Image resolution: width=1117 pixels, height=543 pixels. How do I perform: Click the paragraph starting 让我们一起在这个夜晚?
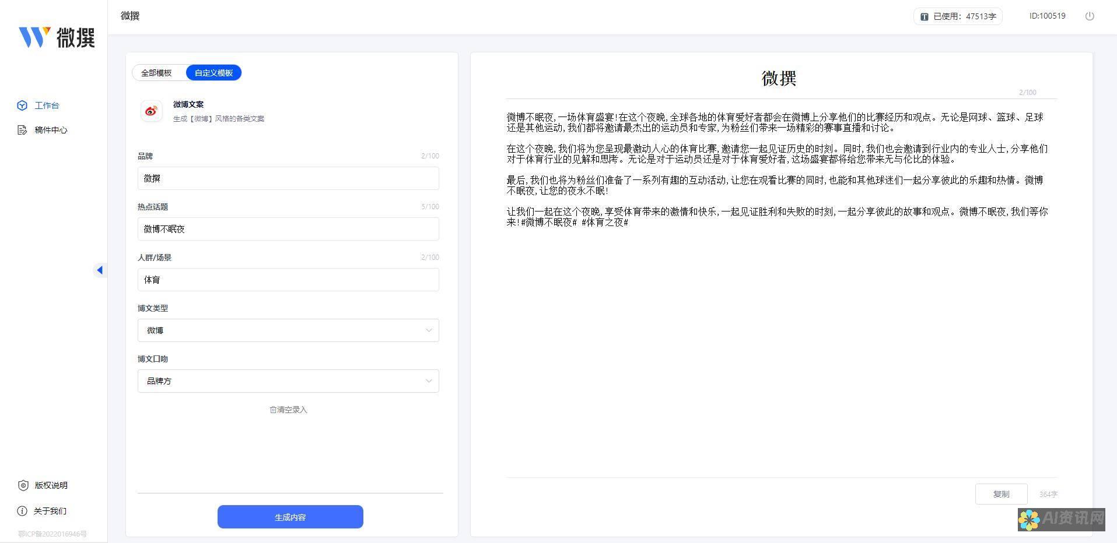click(x=777, y=217)
